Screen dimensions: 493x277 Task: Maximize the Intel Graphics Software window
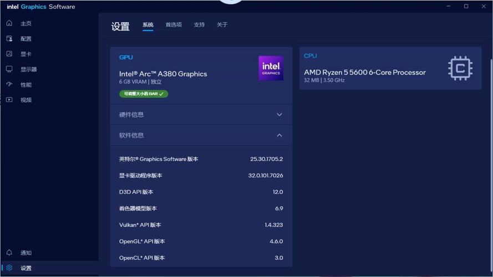tap(466, 6)
